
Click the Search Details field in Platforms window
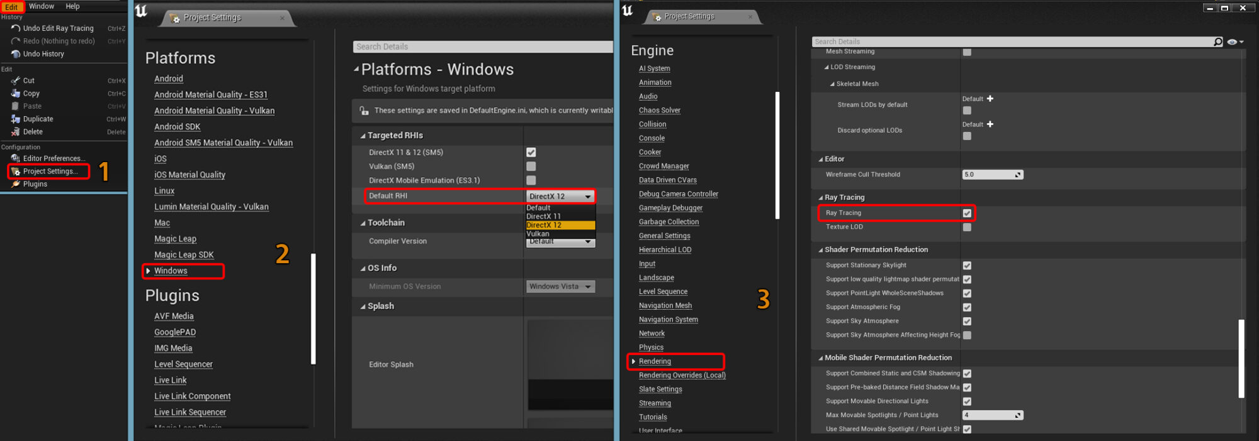click(x=483, y=46)
